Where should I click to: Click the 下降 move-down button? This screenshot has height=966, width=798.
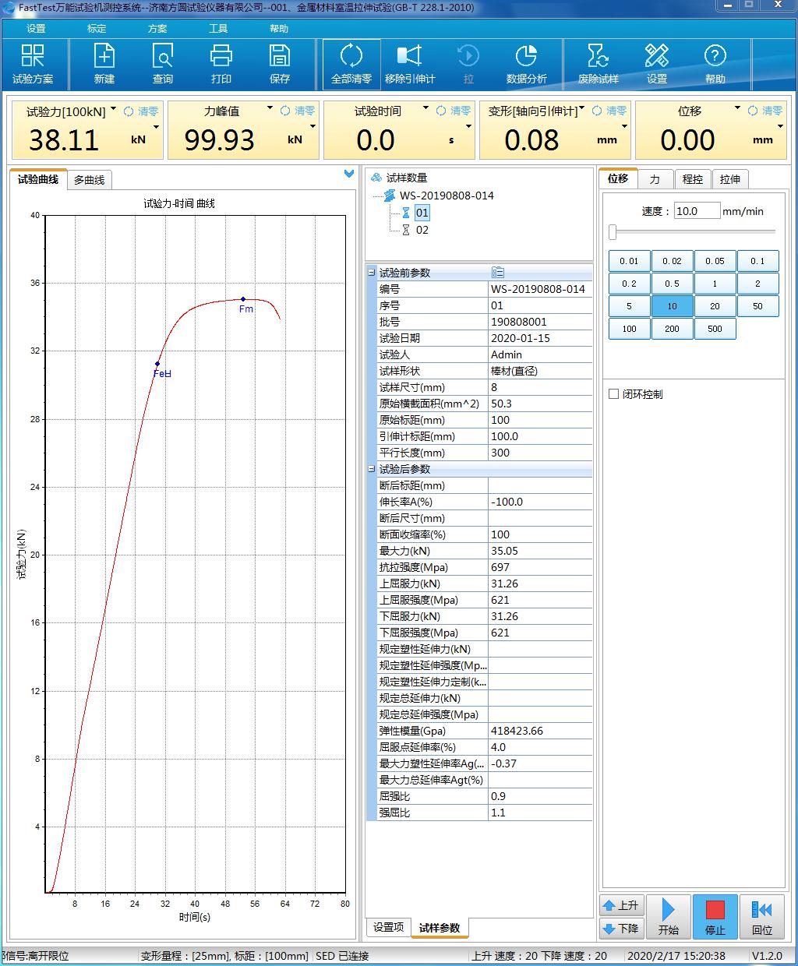(621, 929)
